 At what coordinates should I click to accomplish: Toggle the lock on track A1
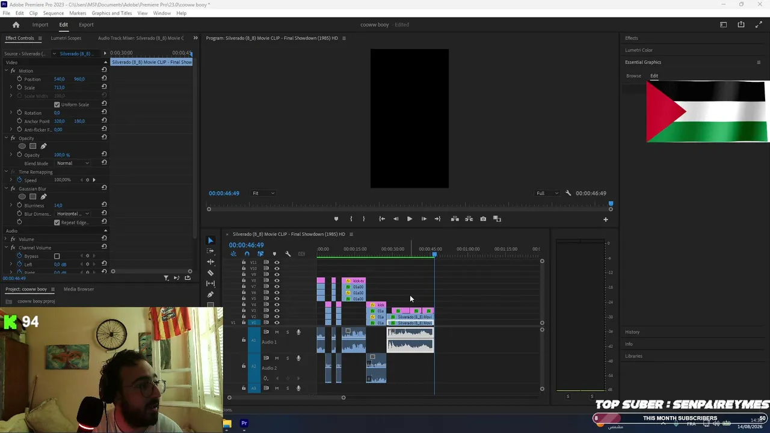click(x=244, y=340)
